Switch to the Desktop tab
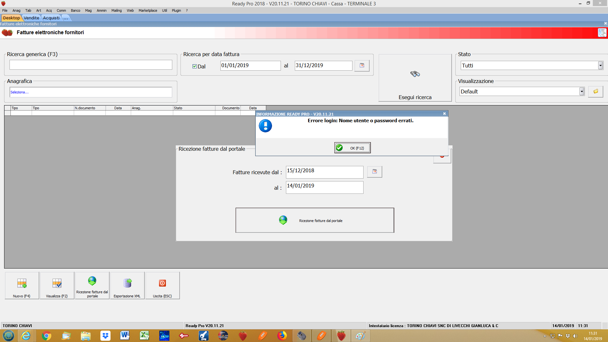Viewport: 608px width, 342px height. coord(11,18)
